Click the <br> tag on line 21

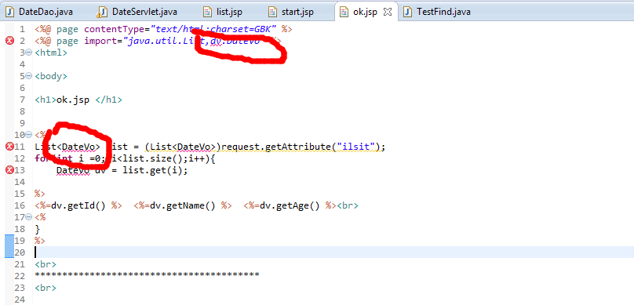pos(46,264)
